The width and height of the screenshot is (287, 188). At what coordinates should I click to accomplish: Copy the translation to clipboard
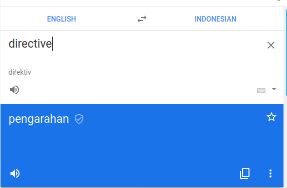244,173
